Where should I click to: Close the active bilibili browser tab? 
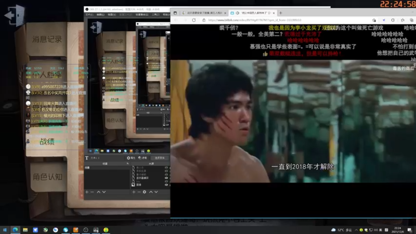point(274,13)
